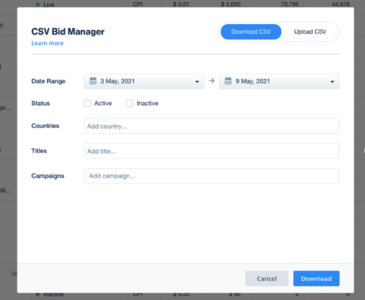The height and width of the screenshot is (300, 365).
Task: Click the Inactive status indicator in bottom row
Action: (x=37, y=295)
